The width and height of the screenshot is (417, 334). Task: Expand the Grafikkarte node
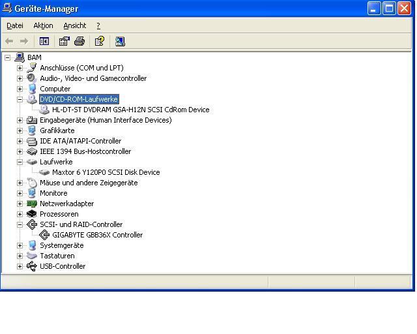click(20, 130)
